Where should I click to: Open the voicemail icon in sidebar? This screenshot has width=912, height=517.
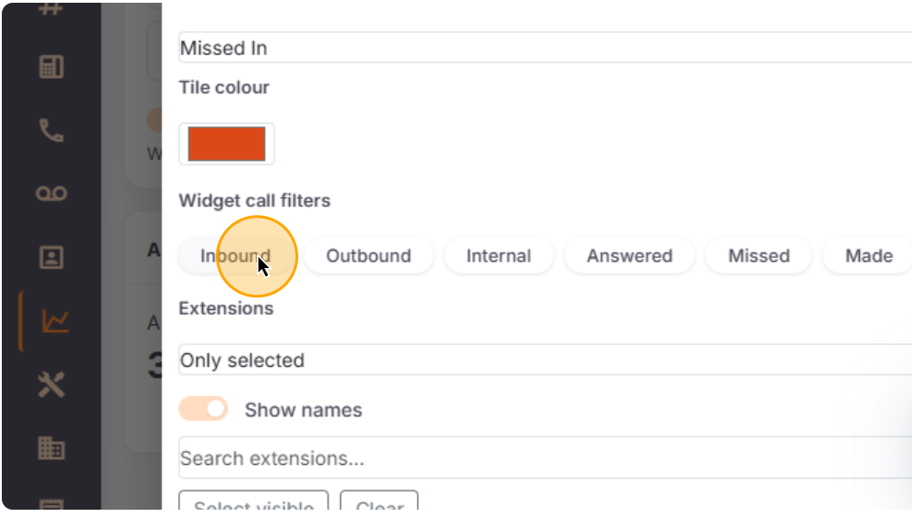[51, 193]
